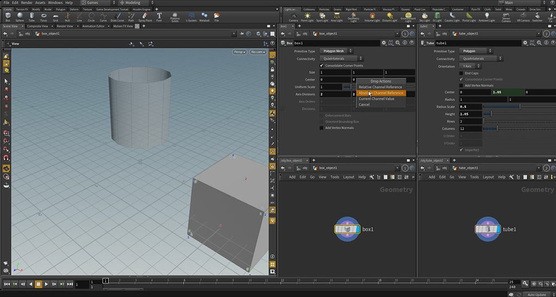Select the Sky Light shelf tool

pos(425,17)
